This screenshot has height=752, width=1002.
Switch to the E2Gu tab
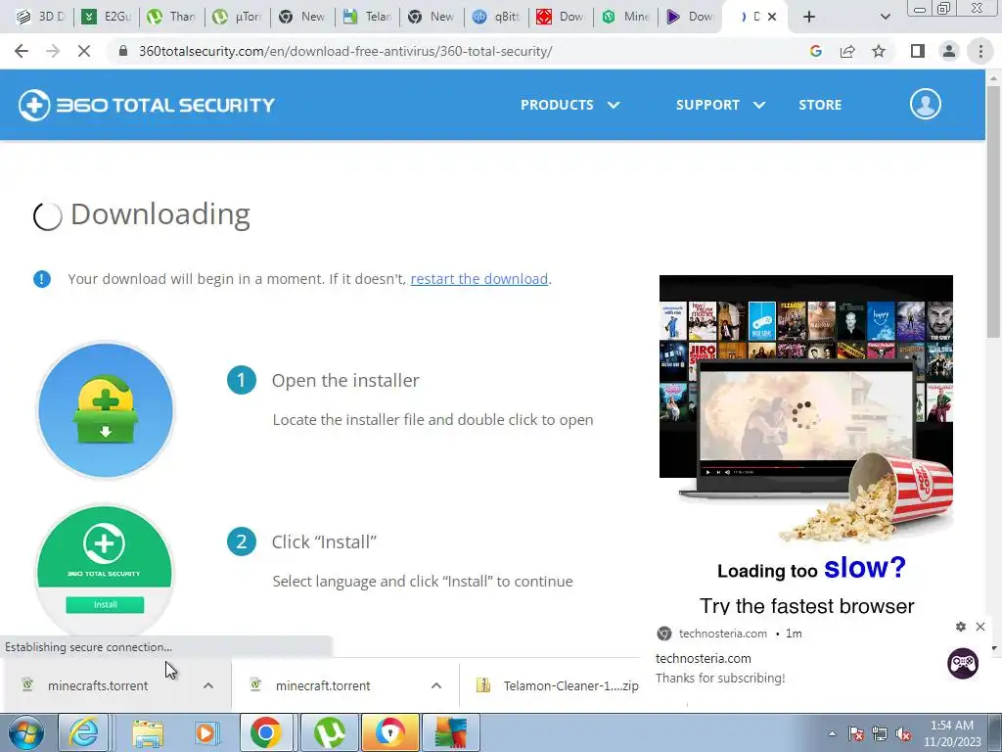pyautogui.click(x=107, y=18)
